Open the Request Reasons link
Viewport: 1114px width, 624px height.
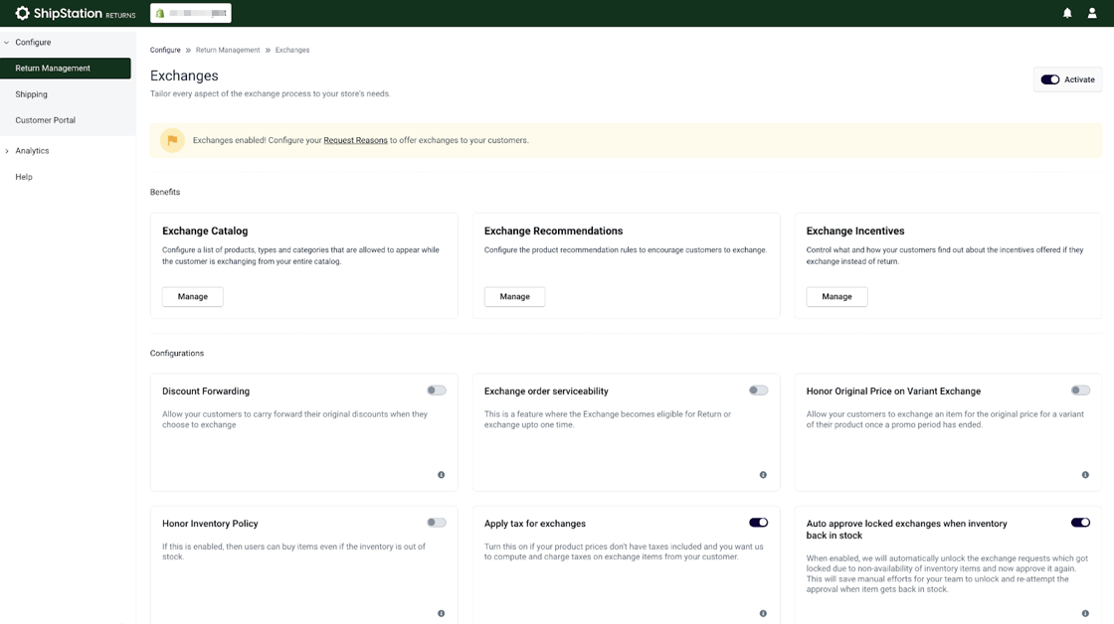click(355, 140)
